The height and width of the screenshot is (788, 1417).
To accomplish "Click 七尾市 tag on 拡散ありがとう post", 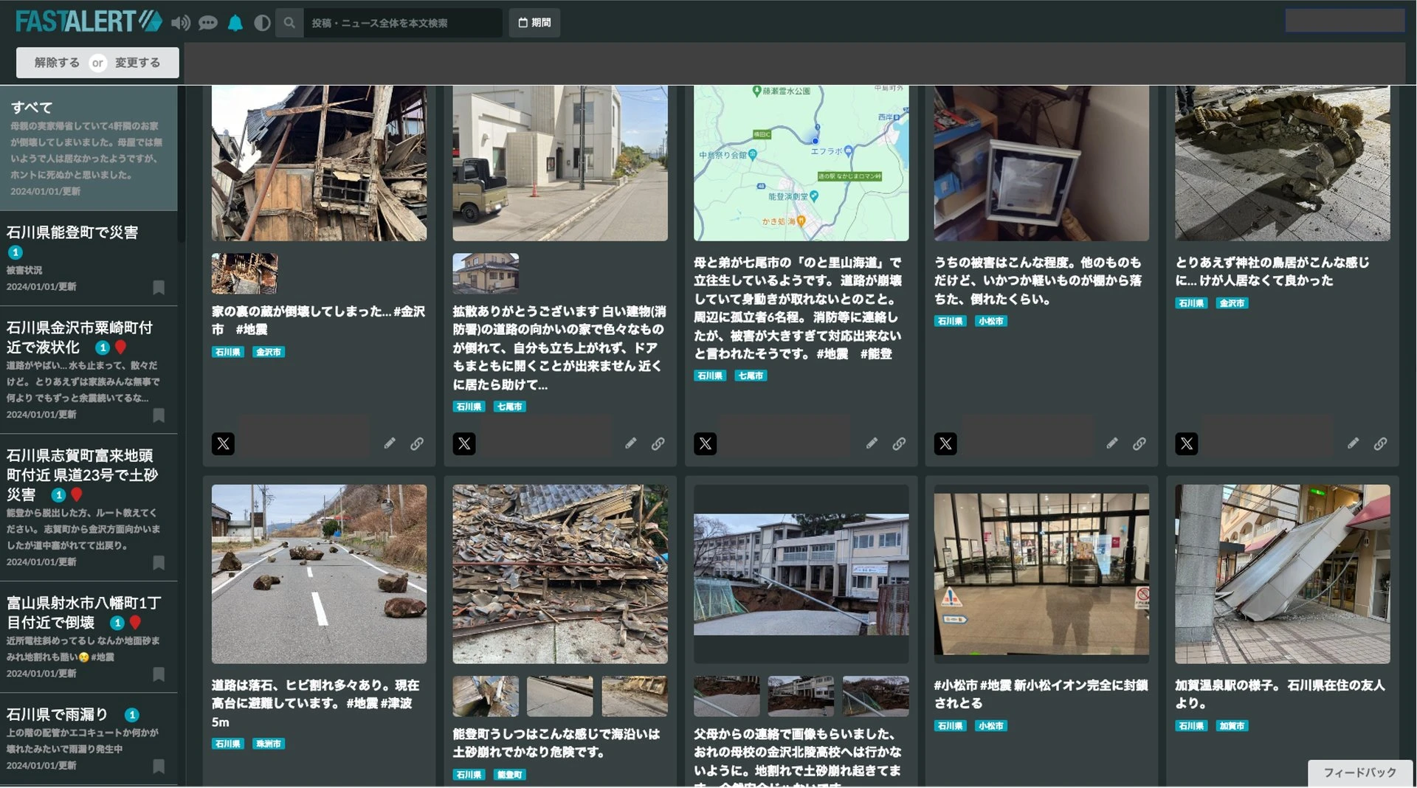I will point(509,407).
